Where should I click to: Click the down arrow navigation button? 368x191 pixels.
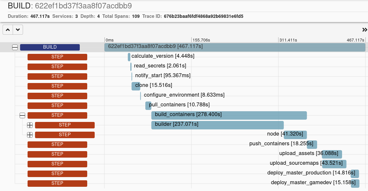(18, 30)
